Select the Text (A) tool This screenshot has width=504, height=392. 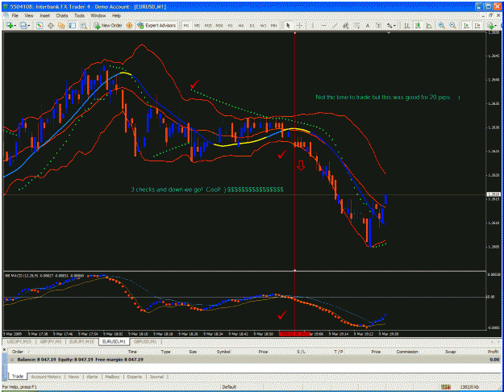click(368, 25)
